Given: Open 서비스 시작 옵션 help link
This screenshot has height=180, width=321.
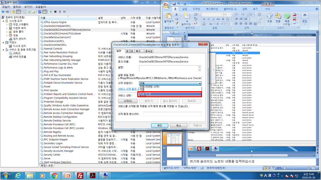Looking at the screenshot, I should click(129, 89).
